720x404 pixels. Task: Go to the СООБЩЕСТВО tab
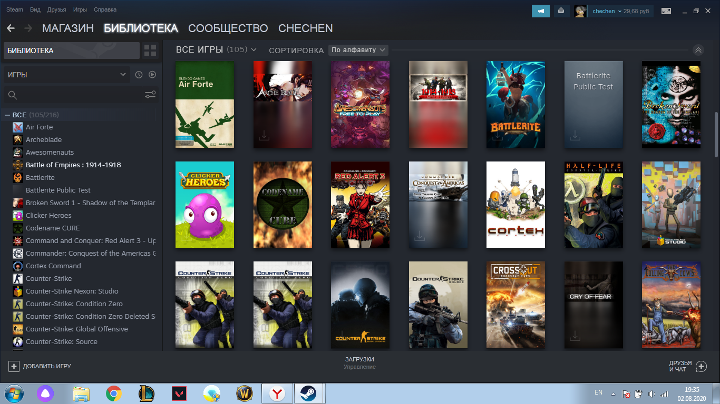[x=228, y=28]
